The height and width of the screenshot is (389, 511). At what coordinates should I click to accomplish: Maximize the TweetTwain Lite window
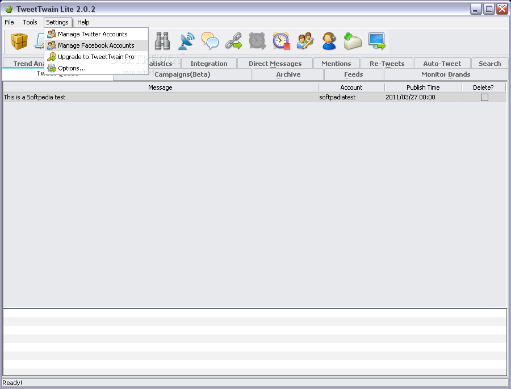pyautogui.click(x=489, y=9)
